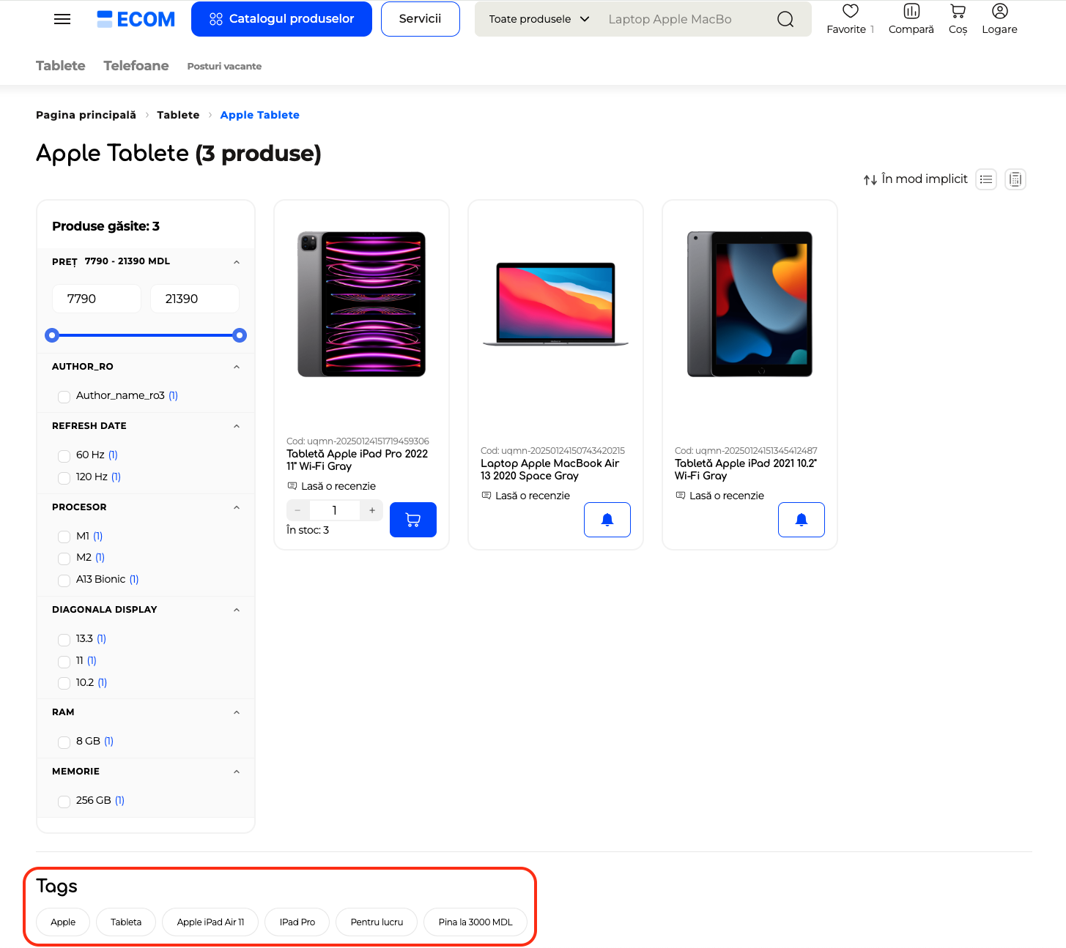Click review icon under MacBook Air
Screen dimensions: 1066x948
(x=486, y=496)
